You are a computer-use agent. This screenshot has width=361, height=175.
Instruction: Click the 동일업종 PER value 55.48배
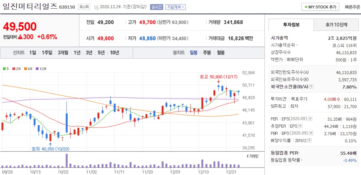[x=348, y=153]
